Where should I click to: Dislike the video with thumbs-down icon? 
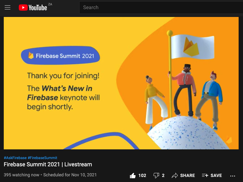(156, 176)
